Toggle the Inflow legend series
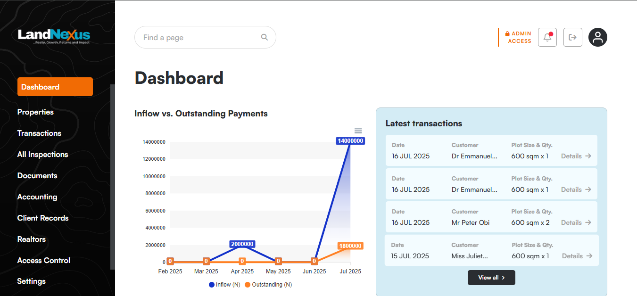Viewport: 637px width, 296px height. click(225, 285)
